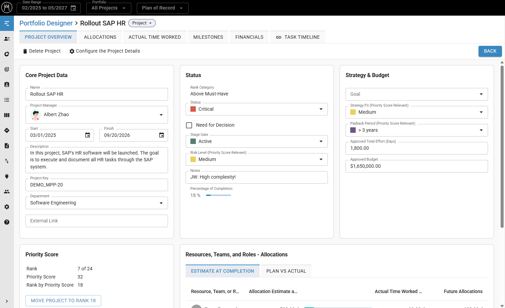The height and width of the screenshot is (308, 505).
Task: Open the board columns sidebar icon
Action: coord(7,115)
